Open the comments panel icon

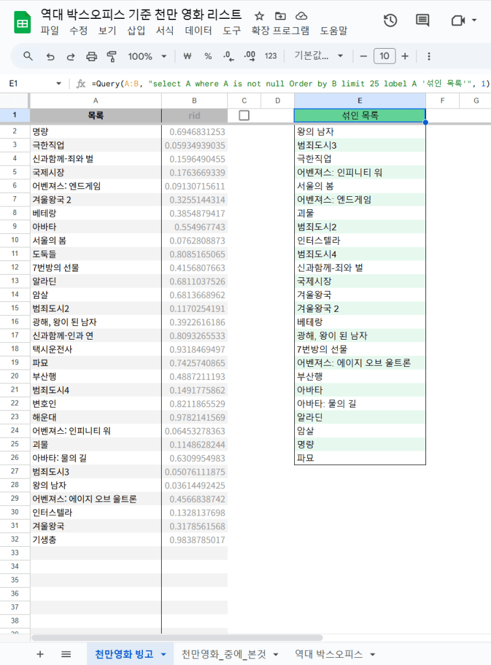(423, 21)
